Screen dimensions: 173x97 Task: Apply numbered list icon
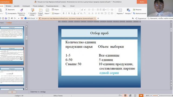click(x=93, y=10)
